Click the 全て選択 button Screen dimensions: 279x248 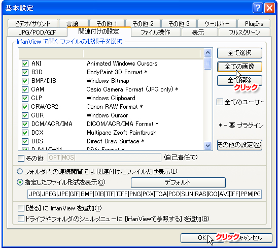click(239, 53)
